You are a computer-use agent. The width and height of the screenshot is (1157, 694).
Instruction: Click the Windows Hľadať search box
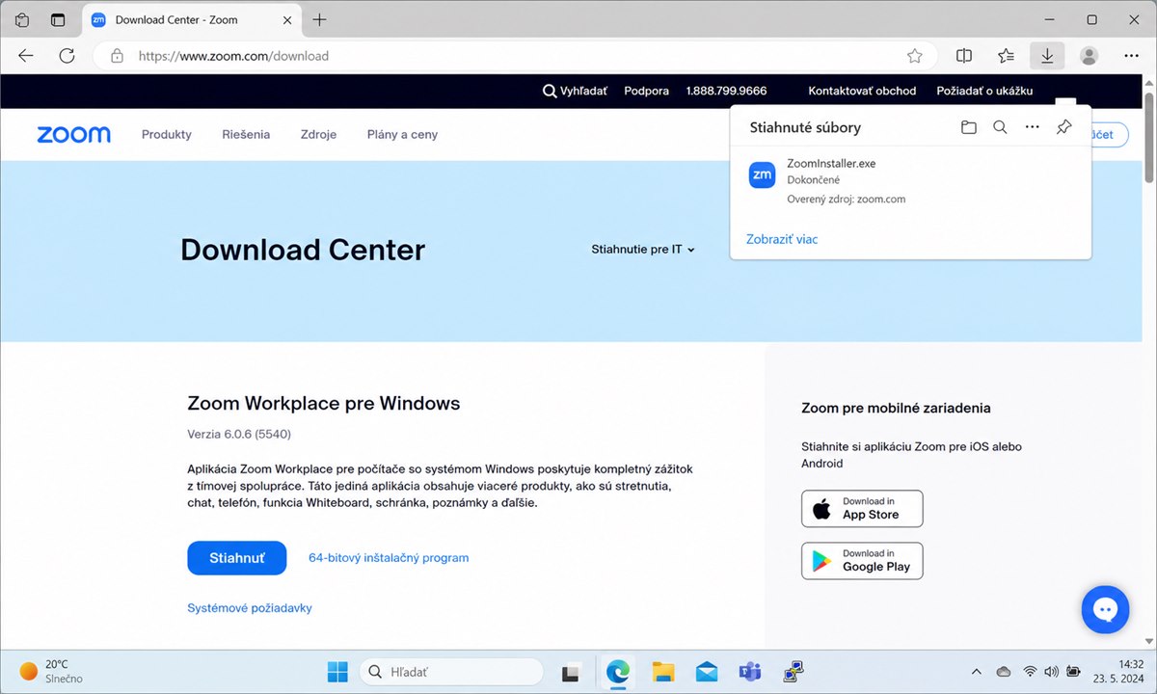point(451,672)
